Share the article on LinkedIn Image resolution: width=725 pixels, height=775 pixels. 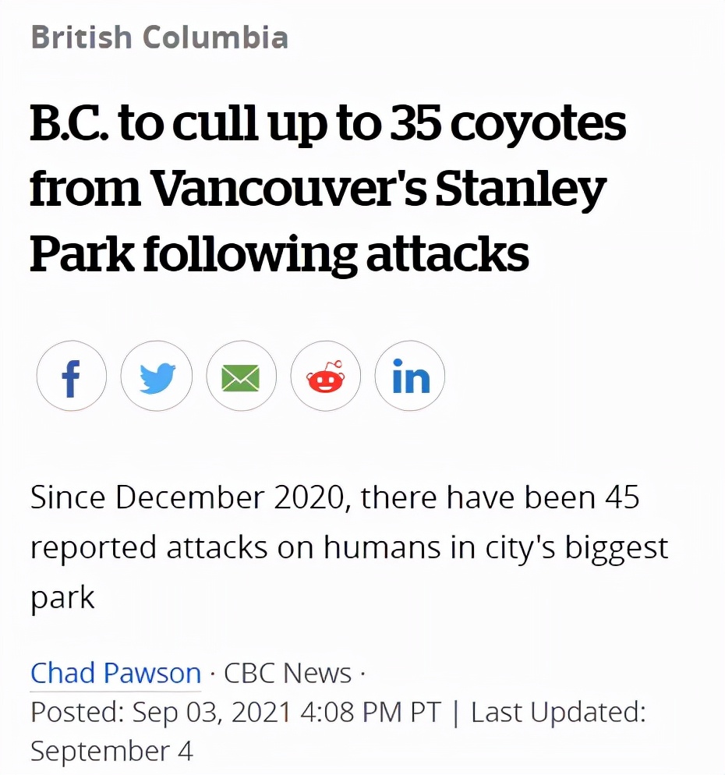tap(410, 377)
